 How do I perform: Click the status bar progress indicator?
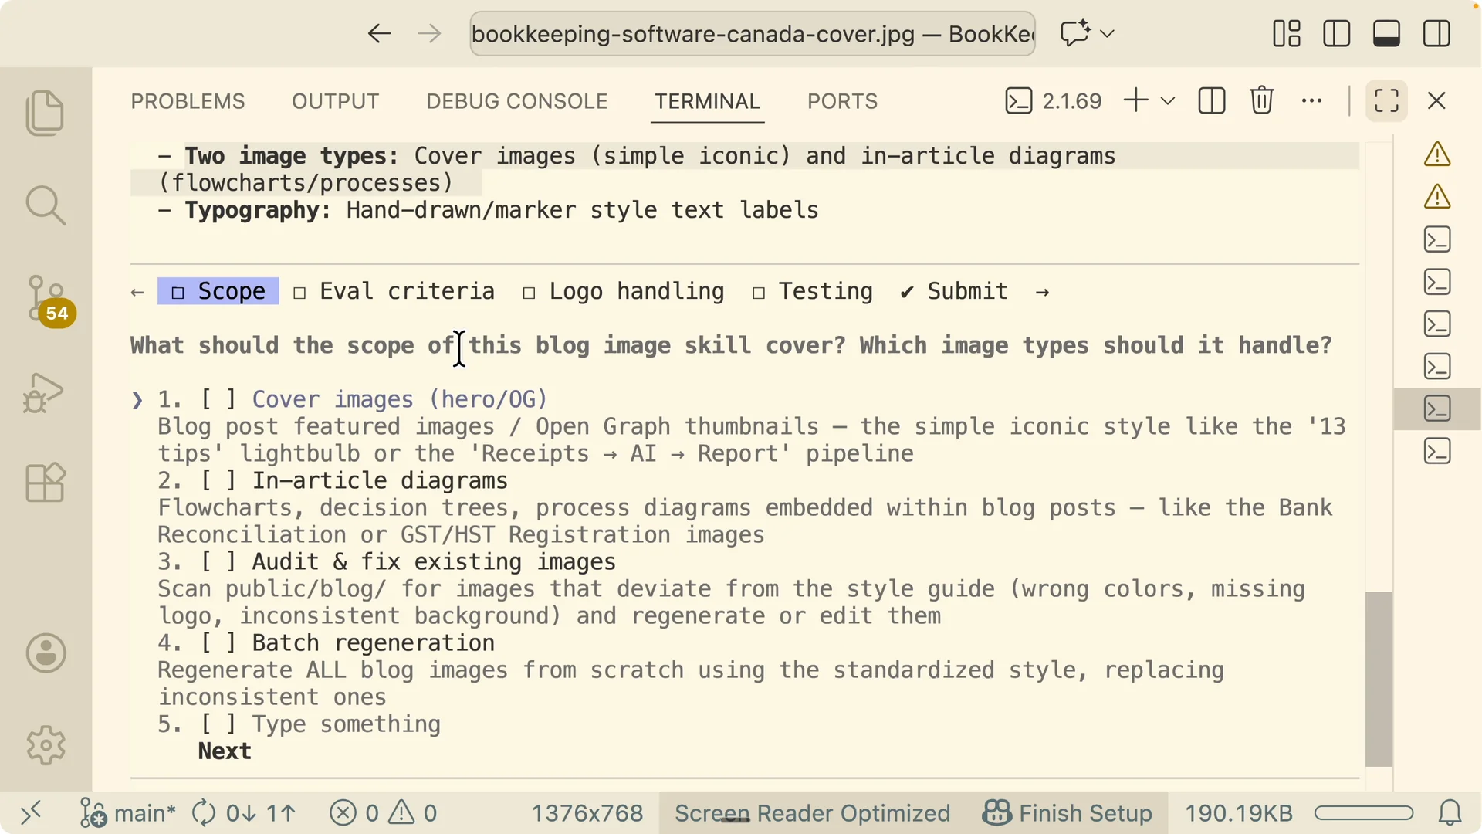(x=1364, y=813)
